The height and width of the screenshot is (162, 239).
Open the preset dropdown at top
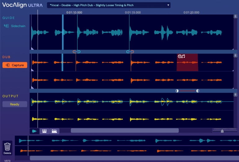109,5
